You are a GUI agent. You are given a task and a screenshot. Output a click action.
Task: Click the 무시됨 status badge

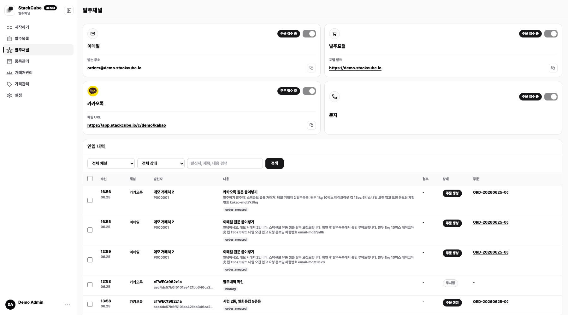pyautogui.click(x=450, y=283)
